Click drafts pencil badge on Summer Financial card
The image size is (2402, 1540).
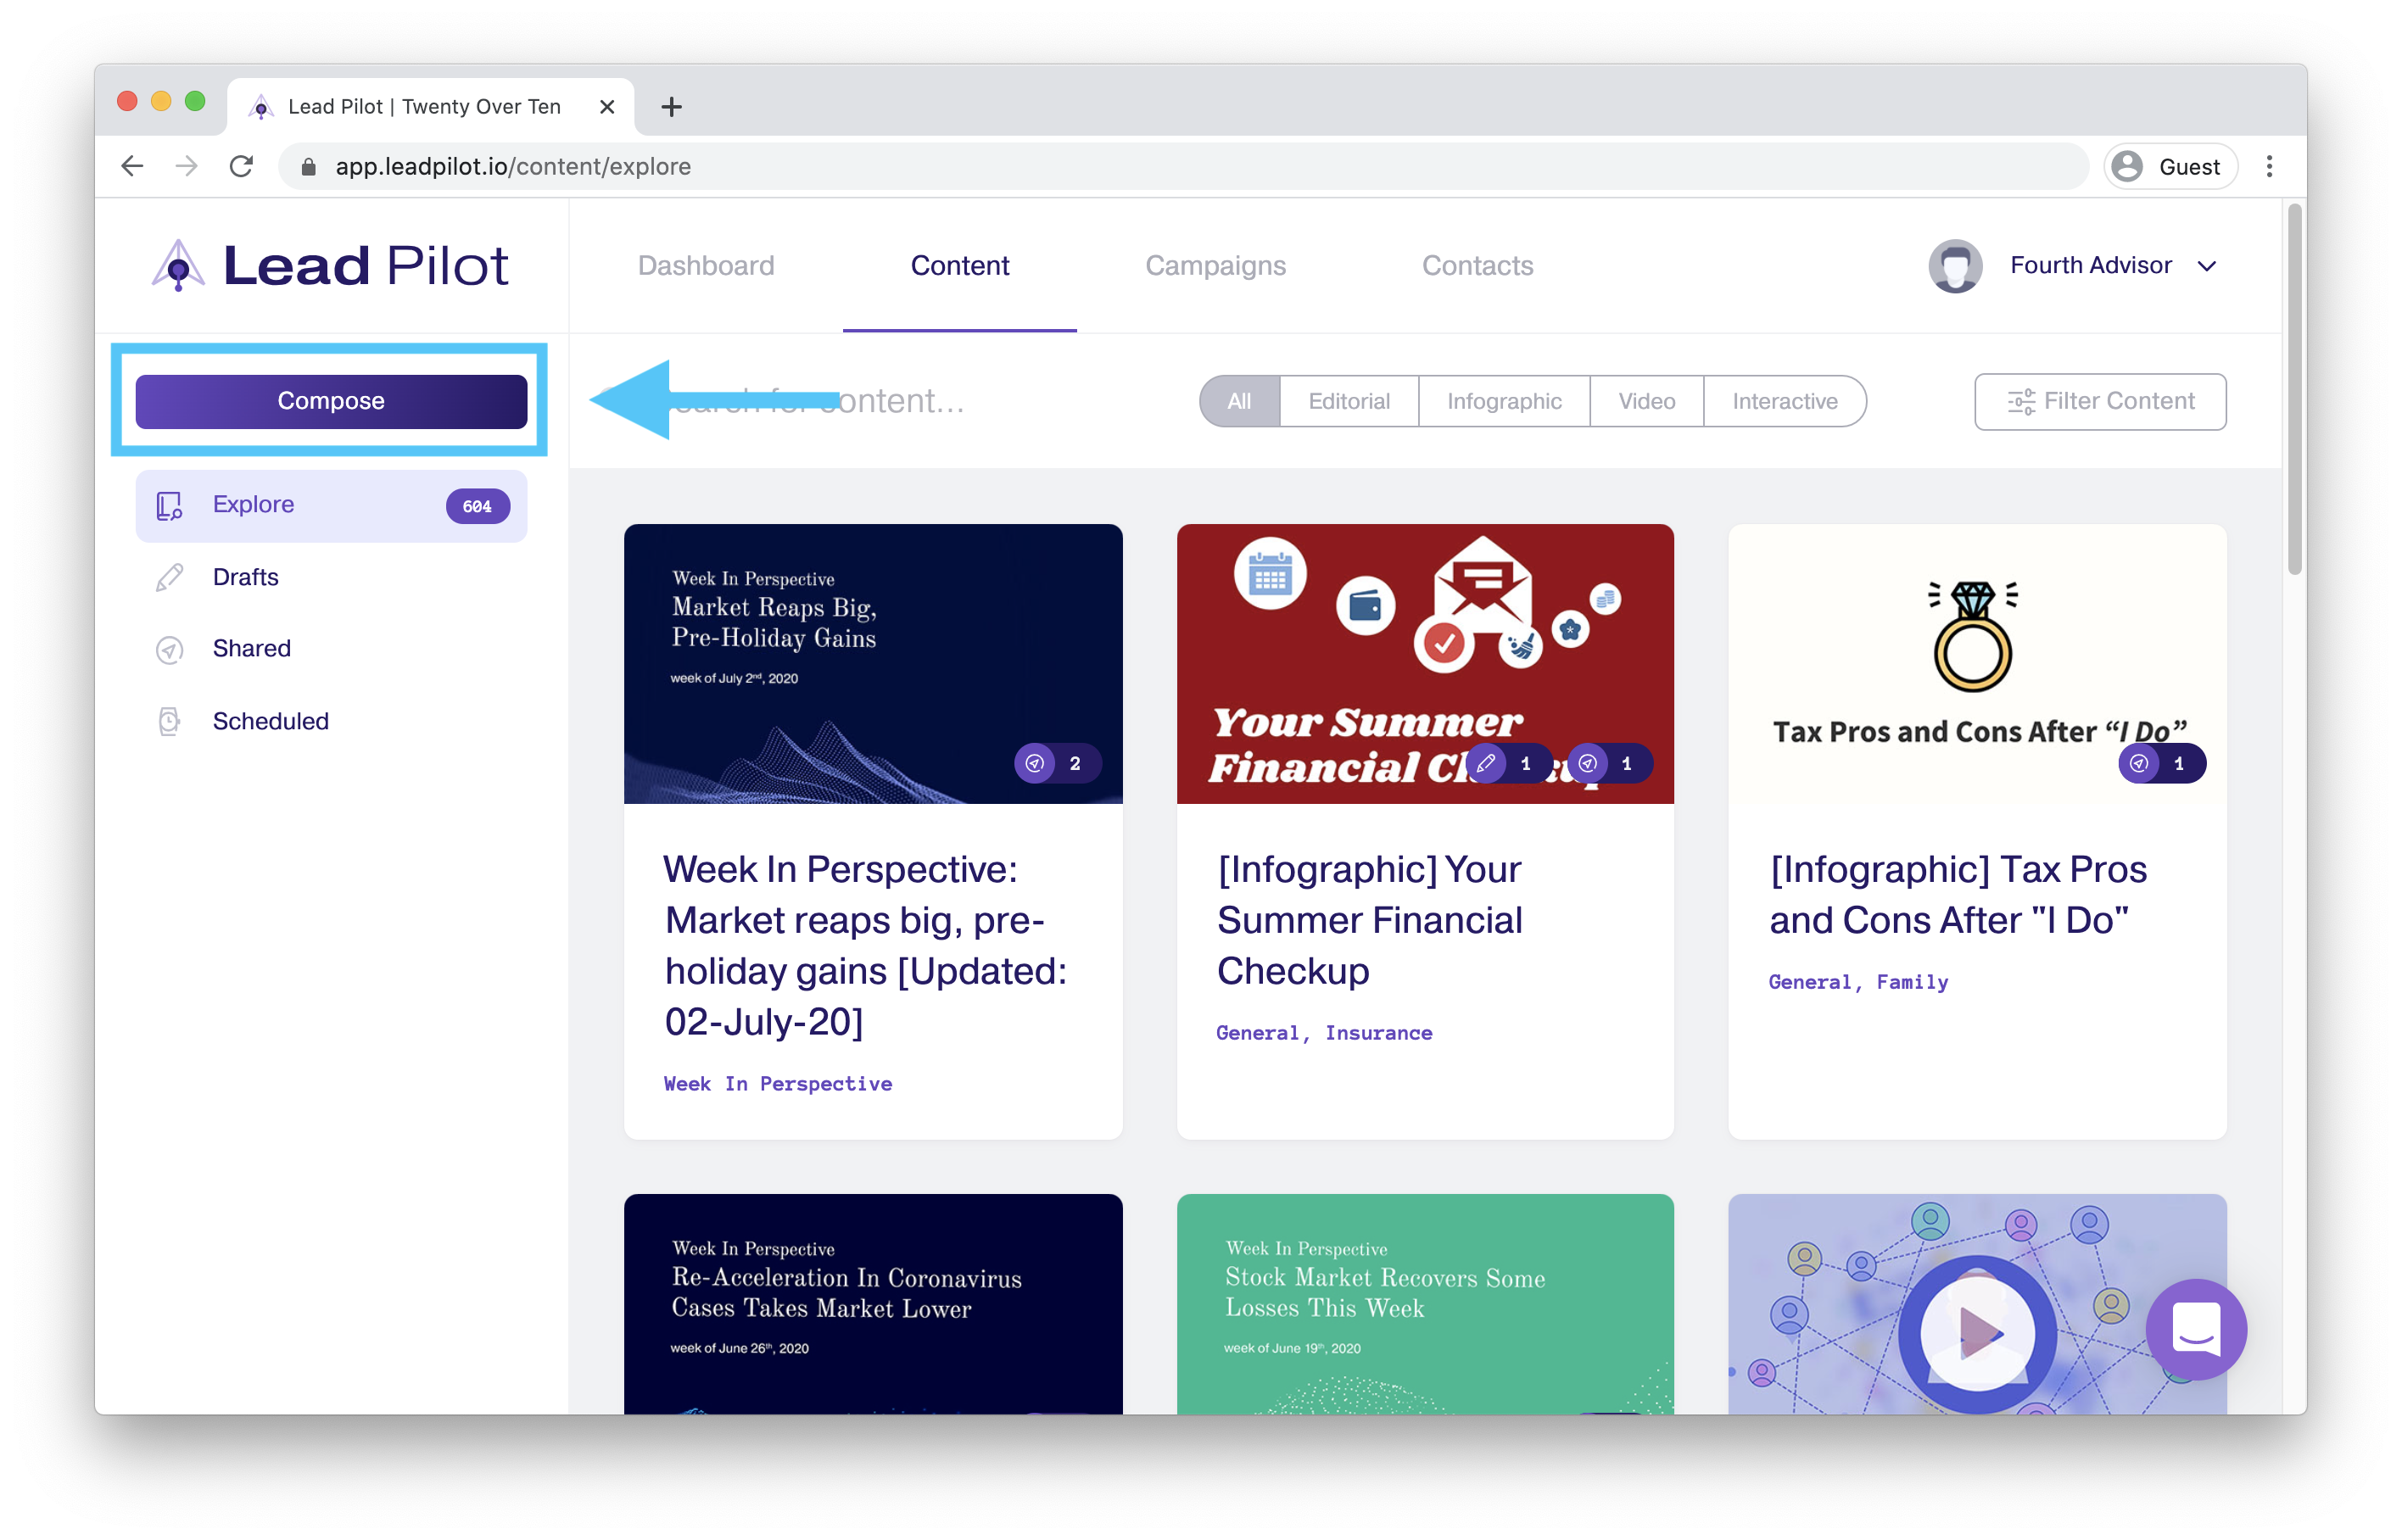click(x=1507, y=763)
